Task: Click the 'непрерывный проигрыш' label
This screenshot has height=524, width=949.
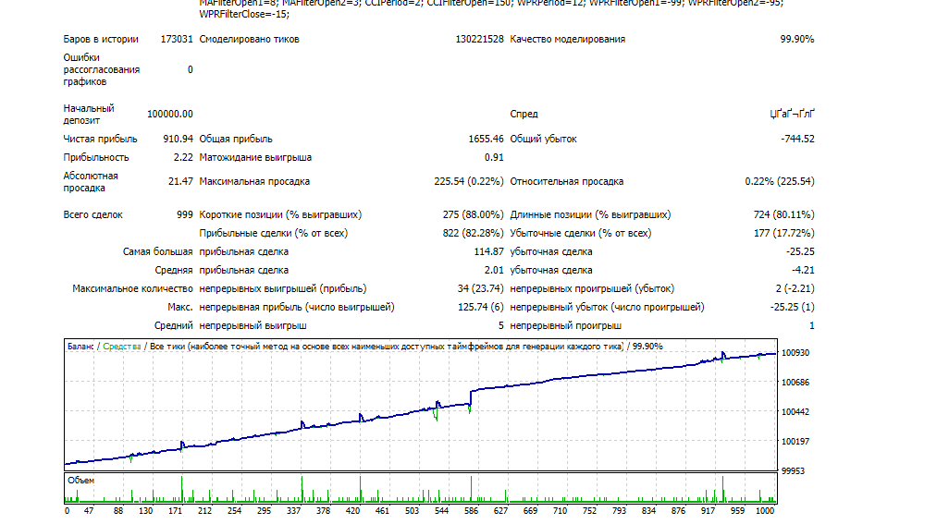Action: [x=566, y=326]
